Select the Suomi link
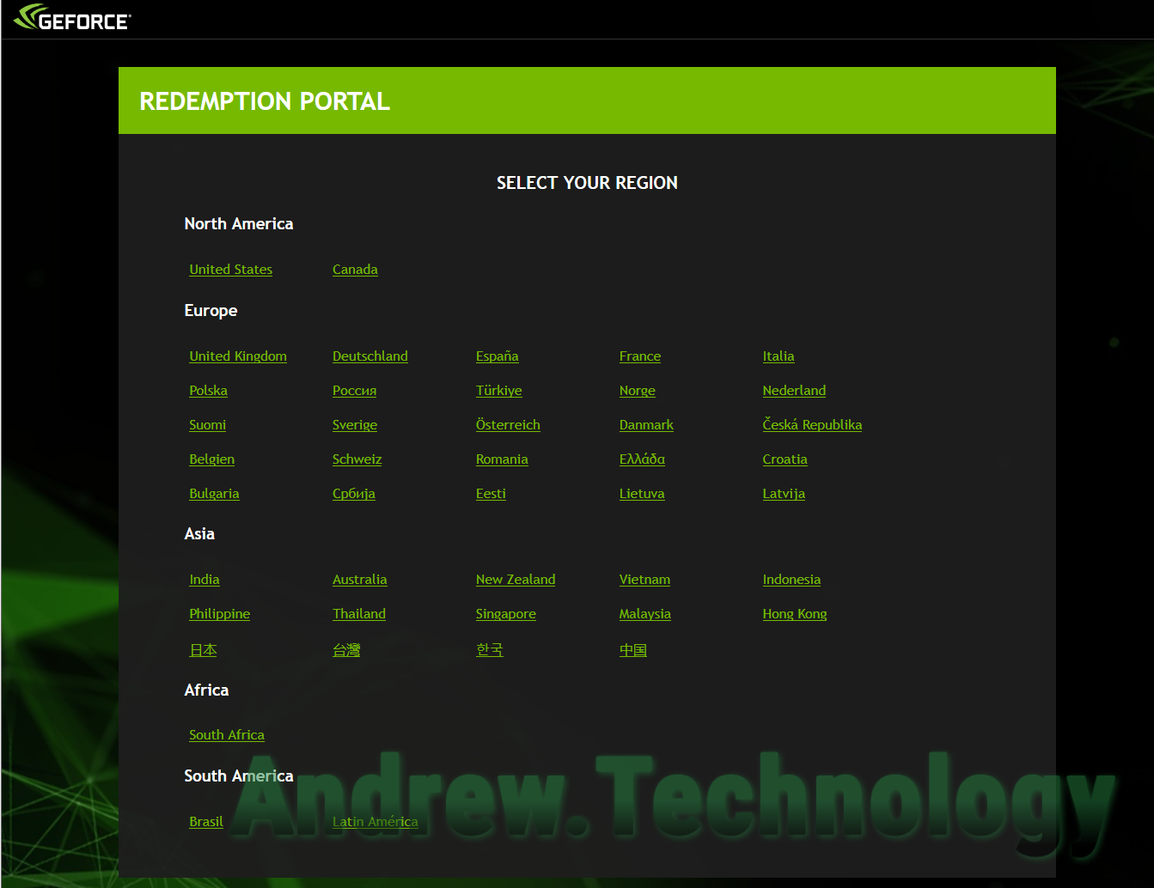This screenshot has height=888, width=1154. (208, 425)
